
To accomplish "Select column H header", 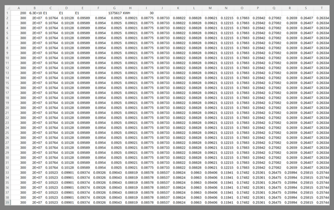I will [131, 8].
